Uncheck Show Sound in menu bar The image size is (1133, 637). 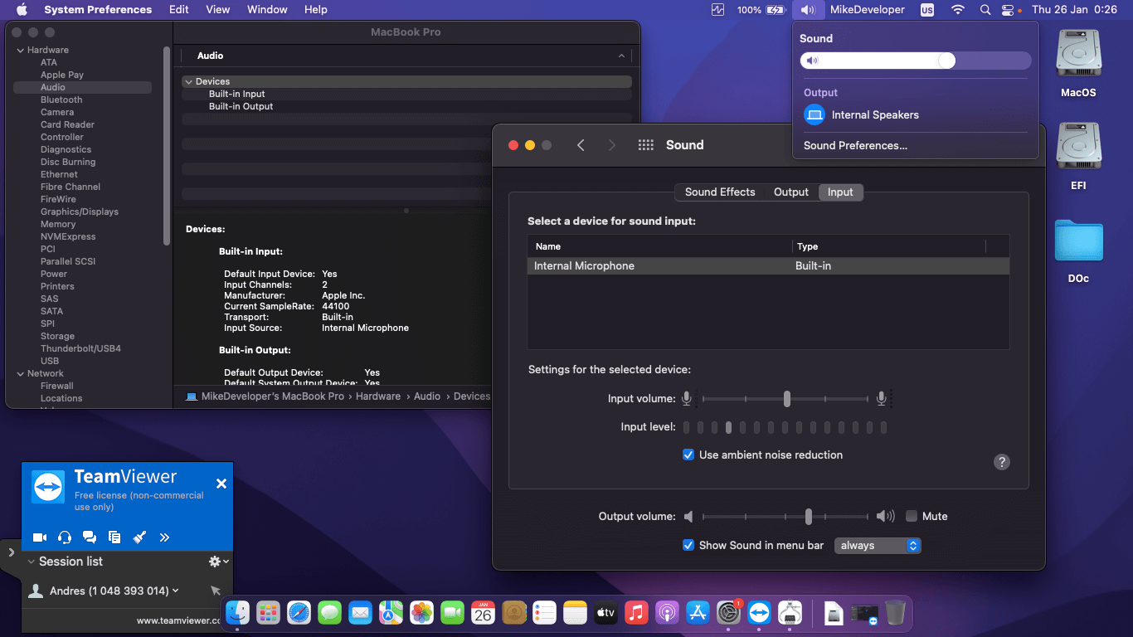688,545
